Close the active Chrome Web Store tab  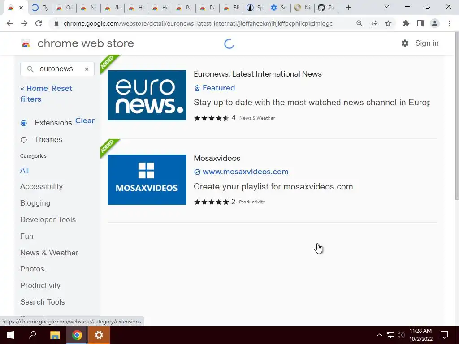21,8
